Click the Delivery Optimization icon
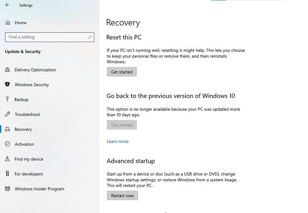Screen dimensions: 308x213 [x=8, y=70]
